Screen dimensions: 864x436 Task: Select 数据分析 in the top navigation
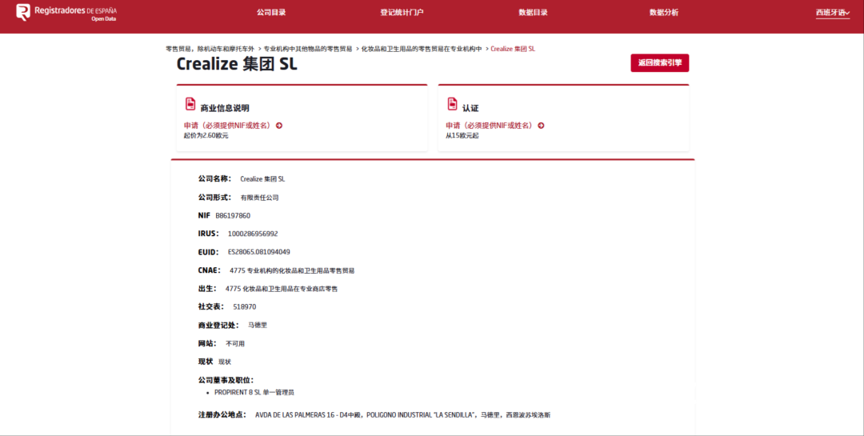663,13
